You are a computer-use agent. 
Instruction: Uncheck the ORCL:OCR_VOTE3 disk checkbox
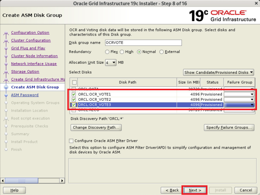(74, 105)
